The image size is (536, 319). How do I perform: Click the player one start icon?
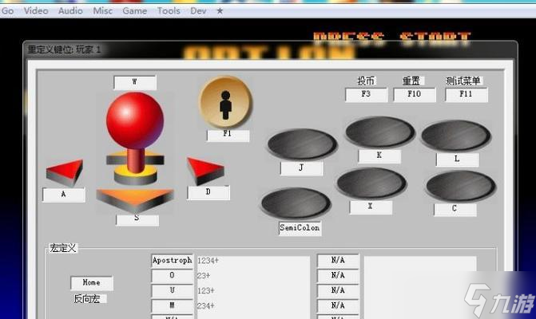point(225,101)
